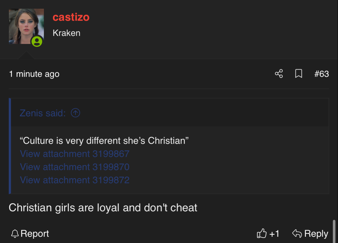Click the vertical scrollbar thumb

pyautogui.click(x=334, y=231)
